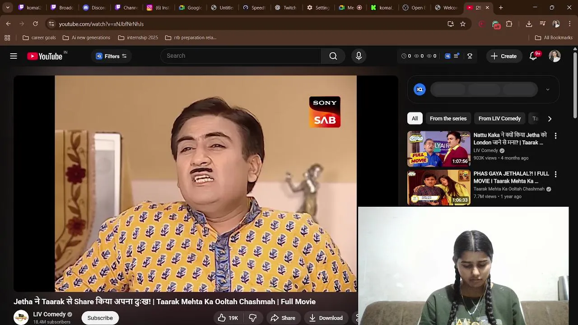Select the From LIV Comedy chip
578x325 pixels.
[x=499, y=119]
